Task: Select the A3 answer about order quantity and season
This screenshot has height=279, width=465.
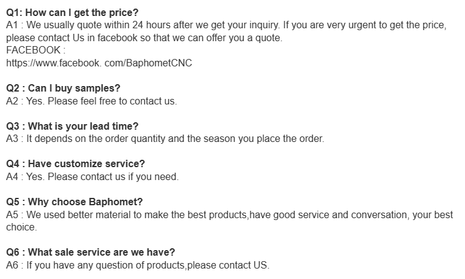Action: (x=165, y=139)
